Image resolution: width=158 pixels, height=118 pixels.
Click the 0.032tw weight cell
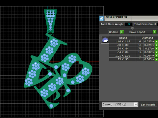point(149,52)
